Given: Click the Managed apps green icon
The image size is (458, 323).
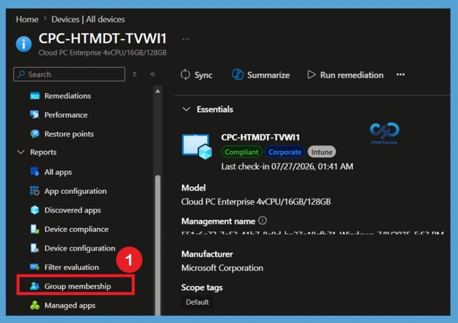Looking at the screenshot, I should 35,305.
